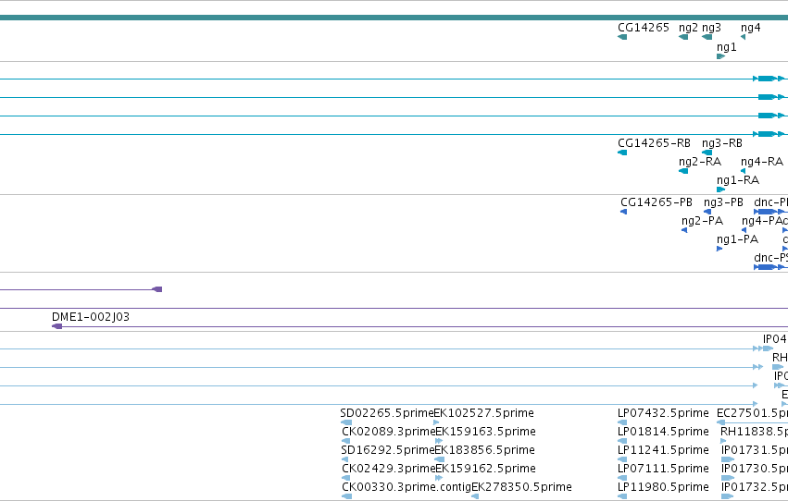
Task: Click the SD16292.5prime EST label
Action: coord(387,450)
